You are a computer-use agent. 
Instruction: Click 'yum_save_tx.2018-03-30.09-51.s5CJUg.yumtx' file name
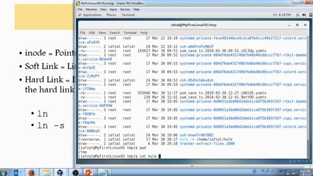pos(223,51)
